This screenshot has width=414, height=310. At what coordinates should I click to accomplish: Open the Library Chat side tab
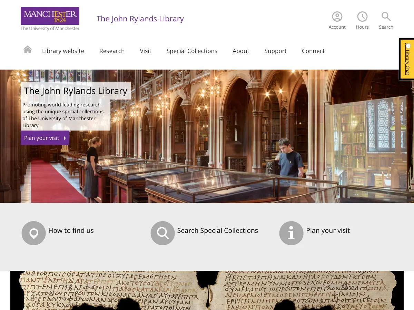[x=407, y=59]
